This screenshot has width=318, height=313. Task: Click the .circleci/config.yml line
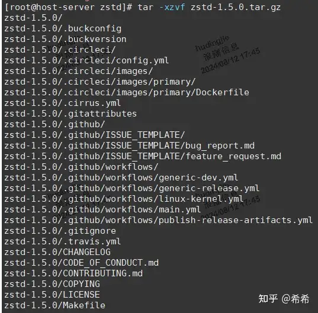(x=86, y=60)
